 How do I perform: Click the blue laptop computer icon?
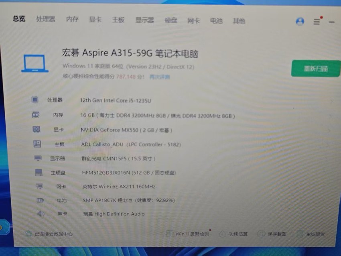click(x=35, y=63)
